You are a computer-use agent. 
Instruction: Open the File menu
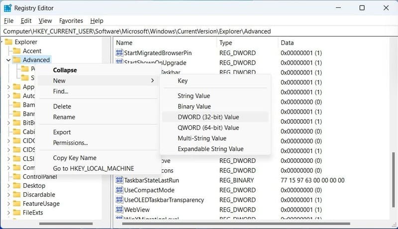tap(8, 21)
